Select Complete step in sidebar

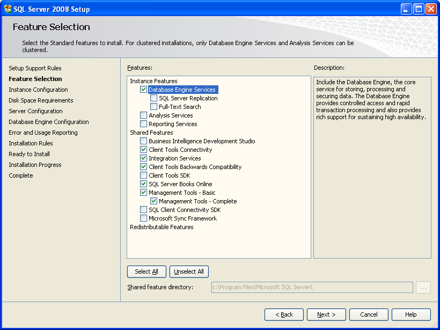coord(21,175)
